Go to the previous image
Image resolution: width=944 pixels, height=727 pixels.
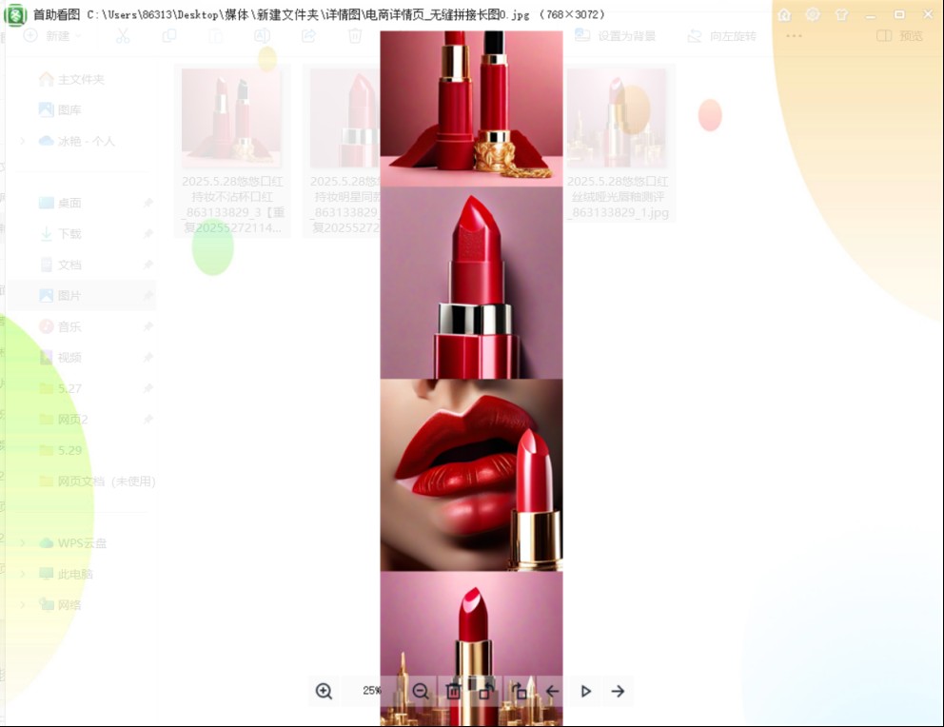point(552,691)
